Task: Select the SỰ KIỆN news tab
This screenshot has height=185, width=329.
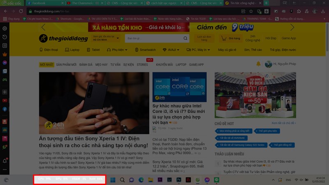Action: (x=128, y=65)
